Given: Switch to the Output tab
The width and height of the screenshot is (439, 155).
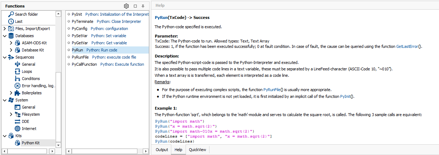Looking at the screenshot, I should tap(162, 150).
